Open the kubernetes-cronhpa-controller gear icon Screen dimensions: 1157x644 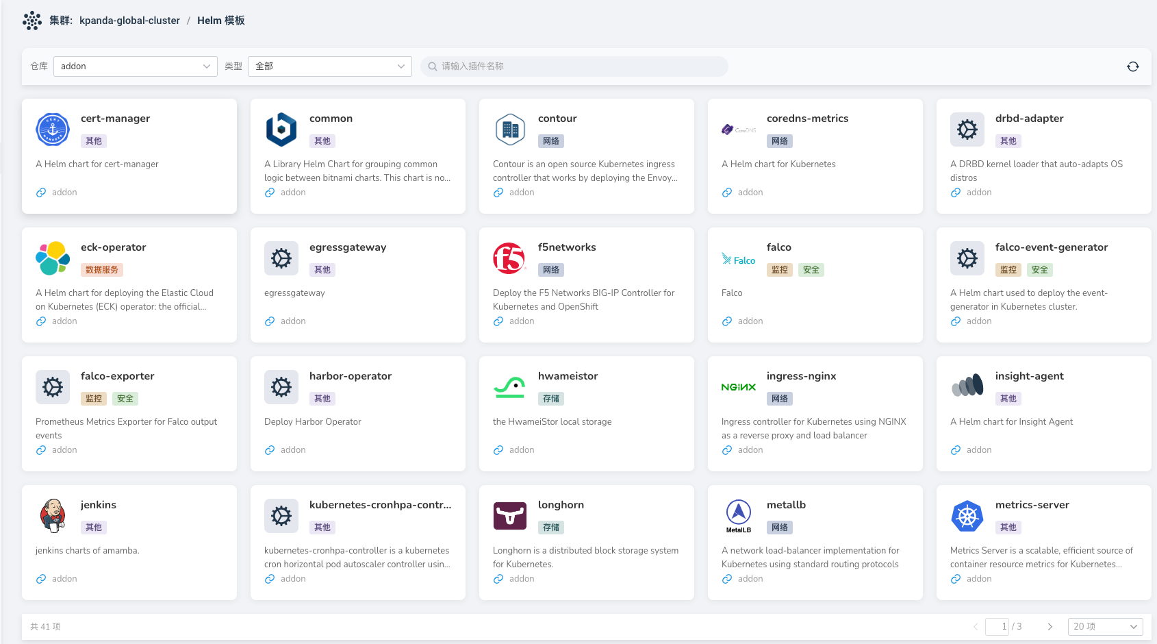[x=281, y=516]
